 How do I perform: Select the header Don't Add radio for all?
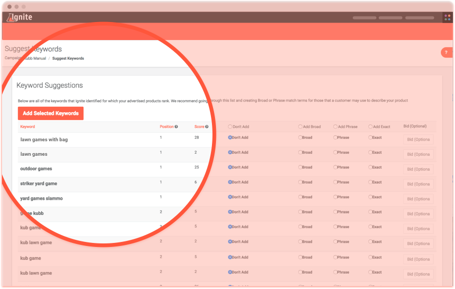(230, 127)
